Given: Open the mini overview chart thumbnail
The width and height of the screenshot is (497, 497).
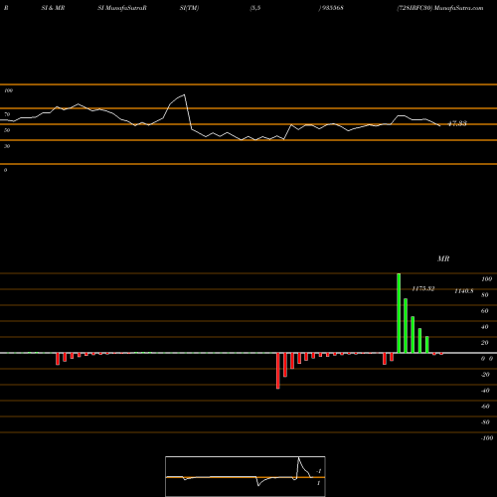Looking at the screenshot, I should [246, 476].
